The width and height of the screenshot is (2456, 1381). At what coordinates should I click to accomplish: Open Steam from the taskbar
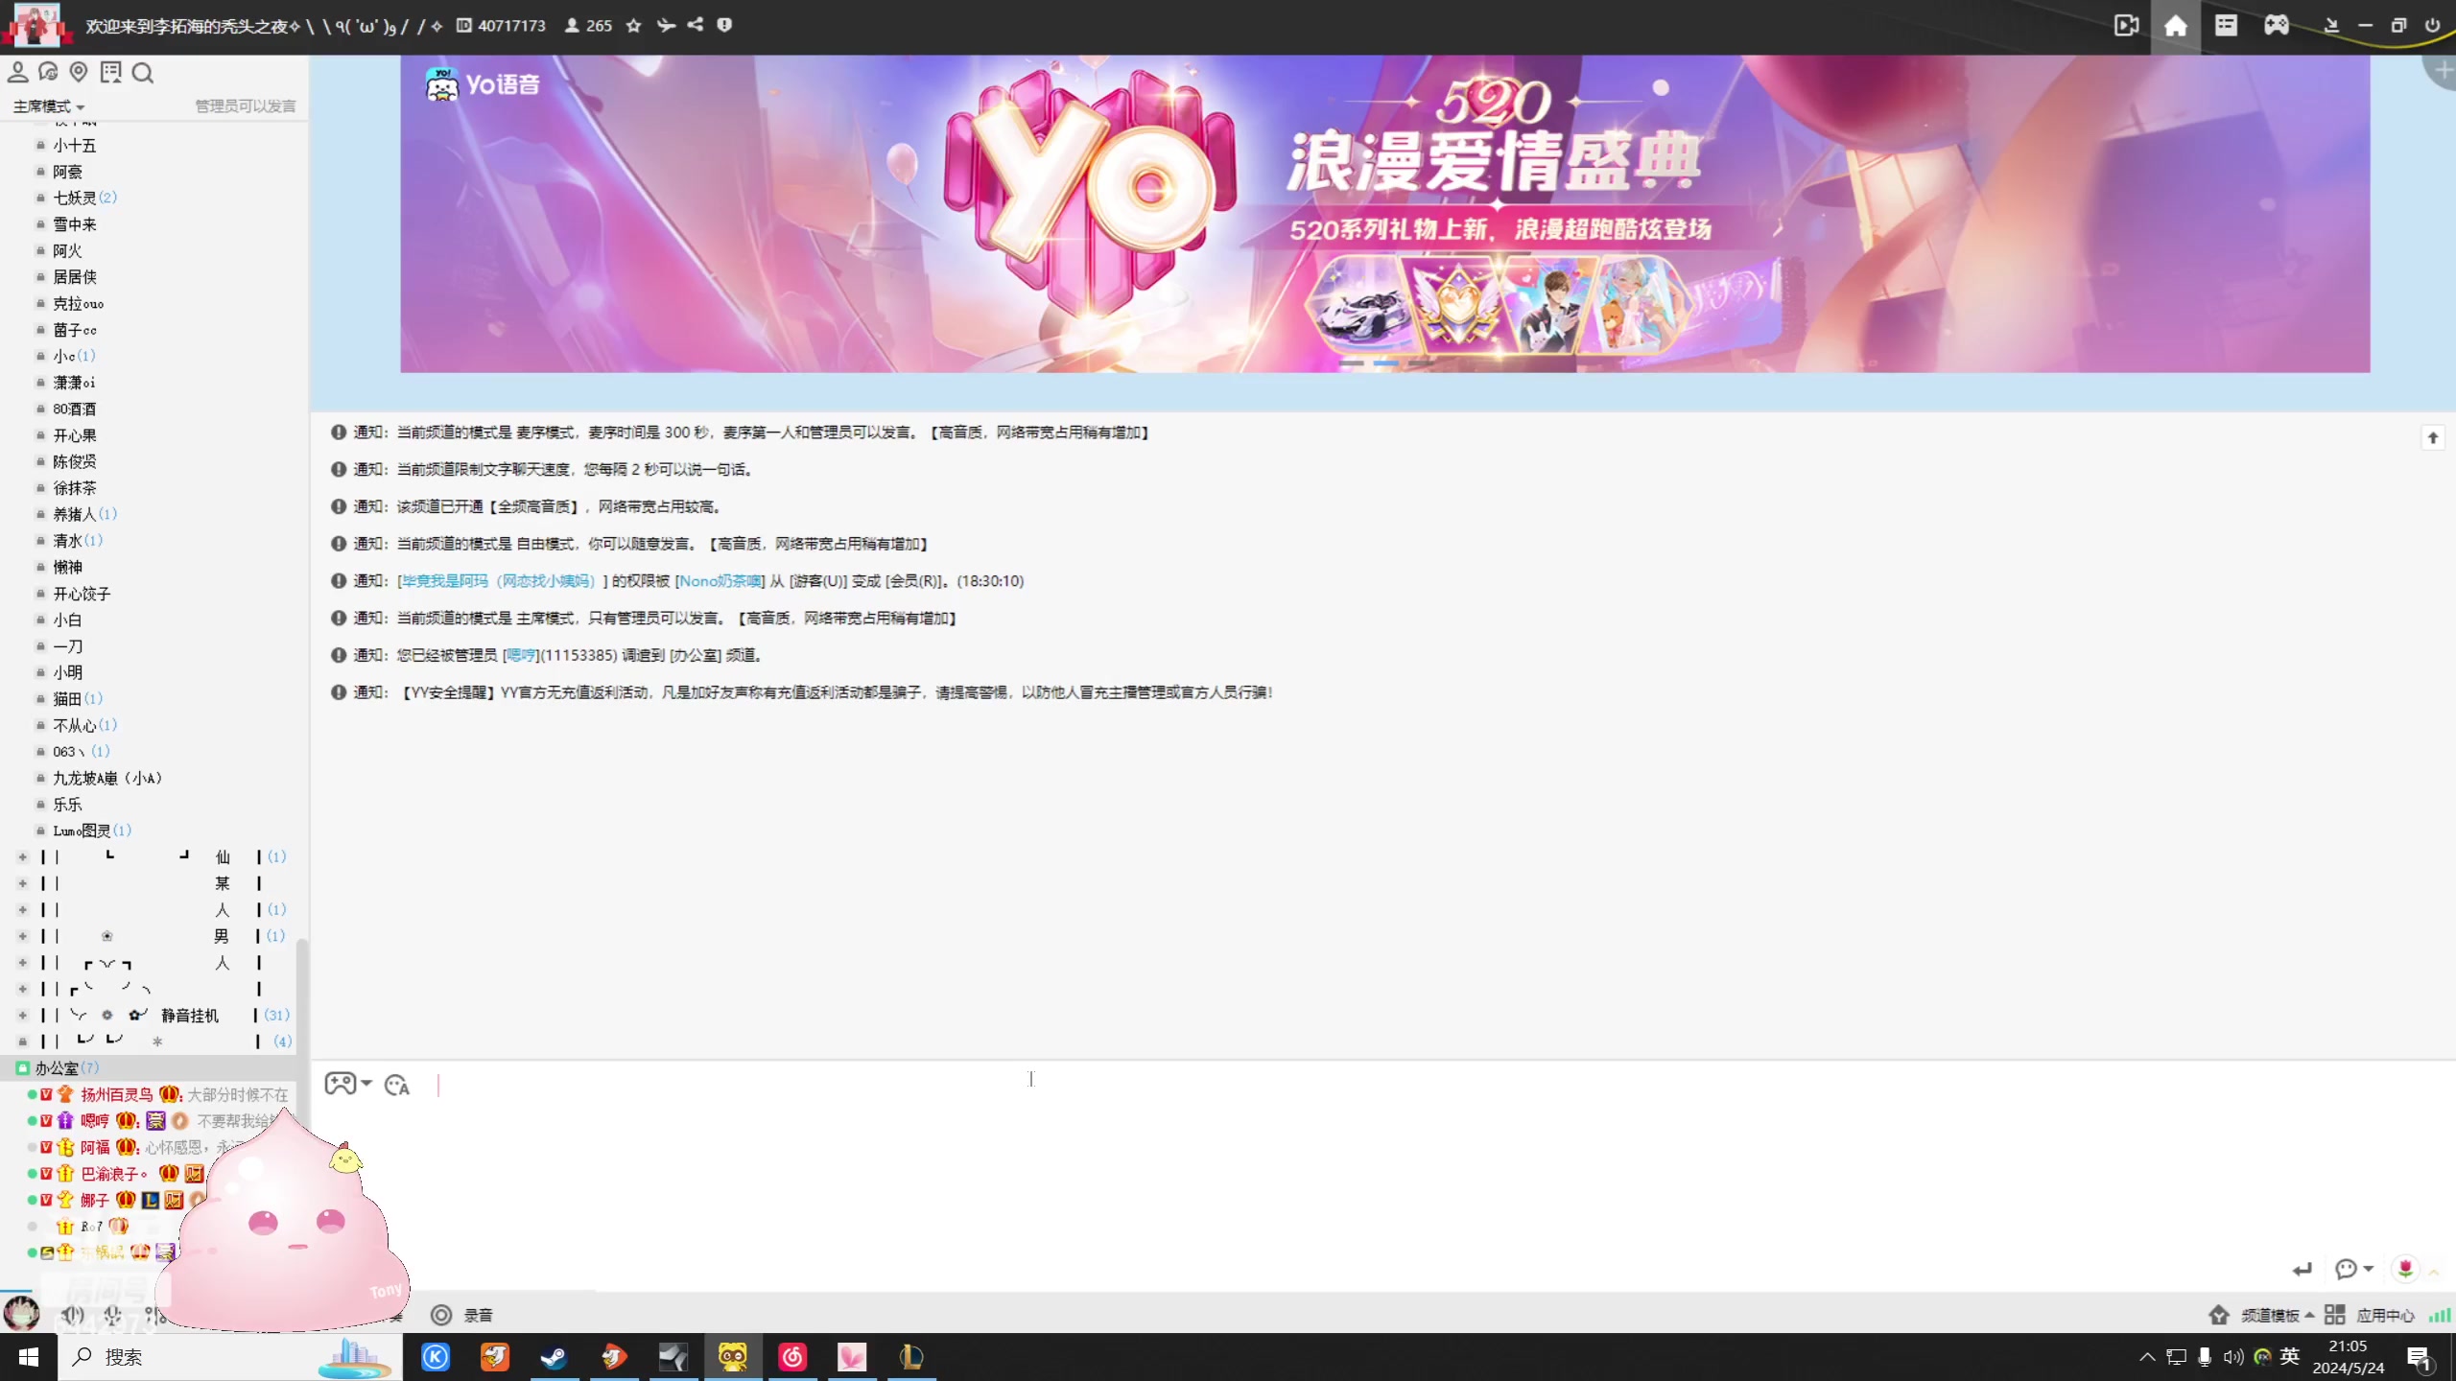pos(554,1357)
